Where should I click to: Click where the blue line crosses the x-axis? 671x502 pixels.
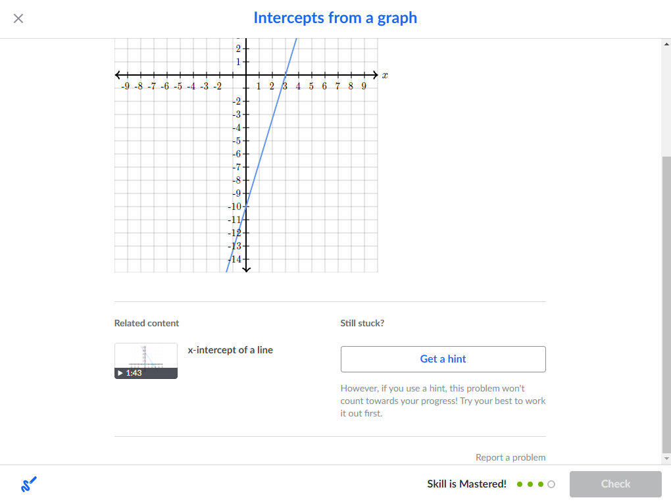[286, 75]
